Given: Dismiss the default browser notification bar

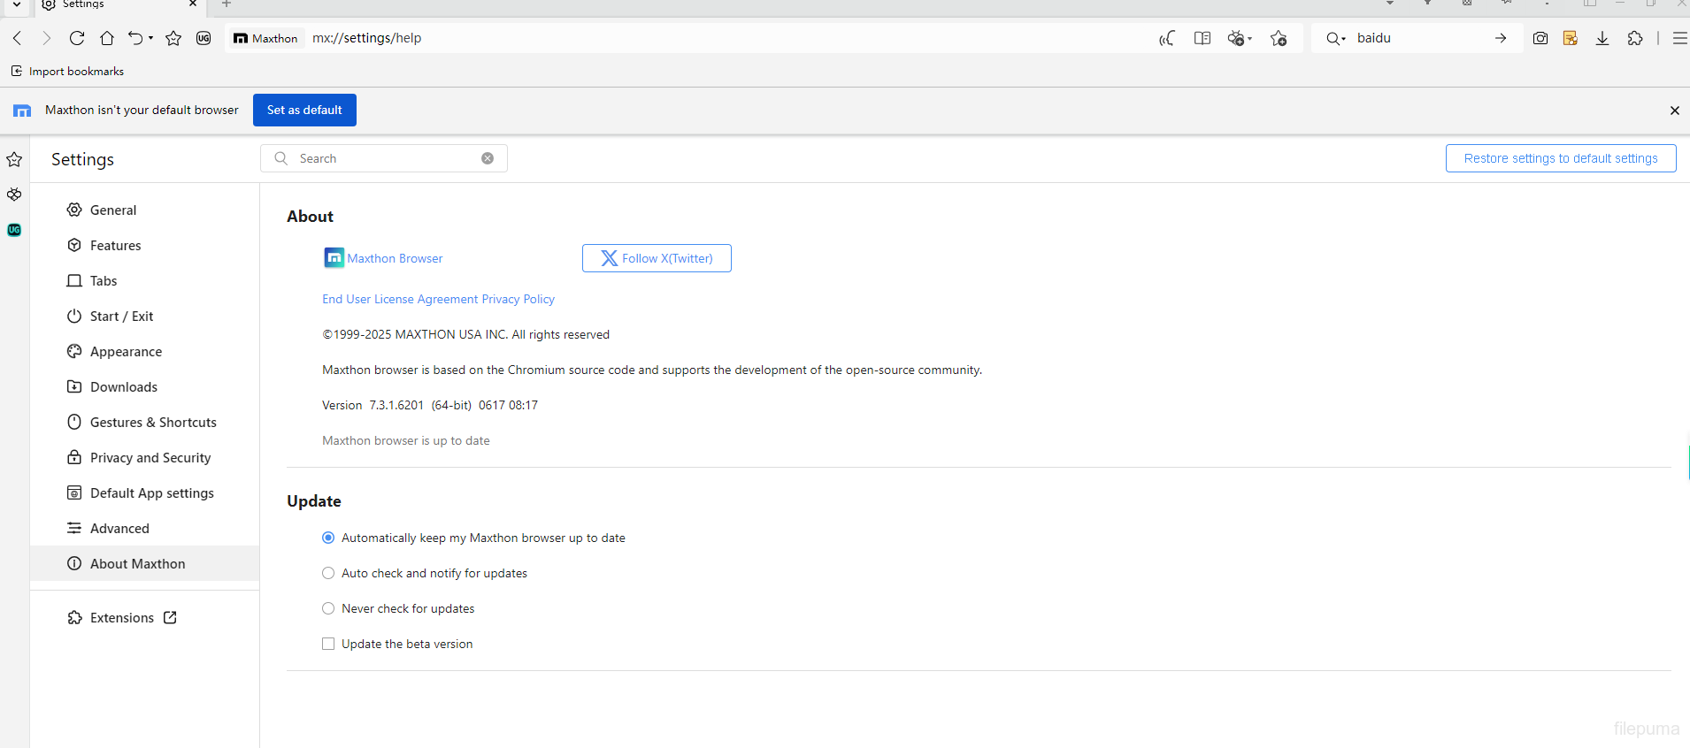Looking at the screenshot, I should click(x=1674, y=111).
